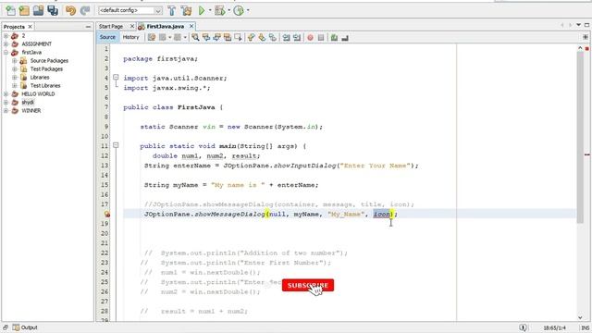This screenshot has width=592, height=333.
Task: Collapse main method fold at line 11
Action: (x=116, y=145)
